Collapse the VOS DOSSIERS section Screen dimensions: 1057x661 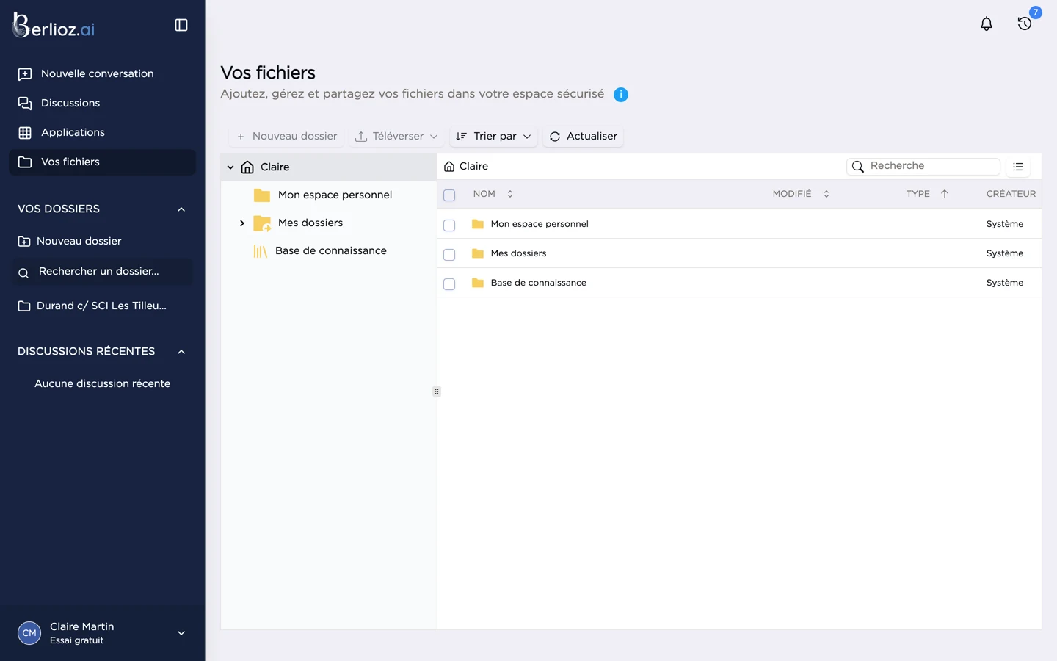[x=181, y=209]
